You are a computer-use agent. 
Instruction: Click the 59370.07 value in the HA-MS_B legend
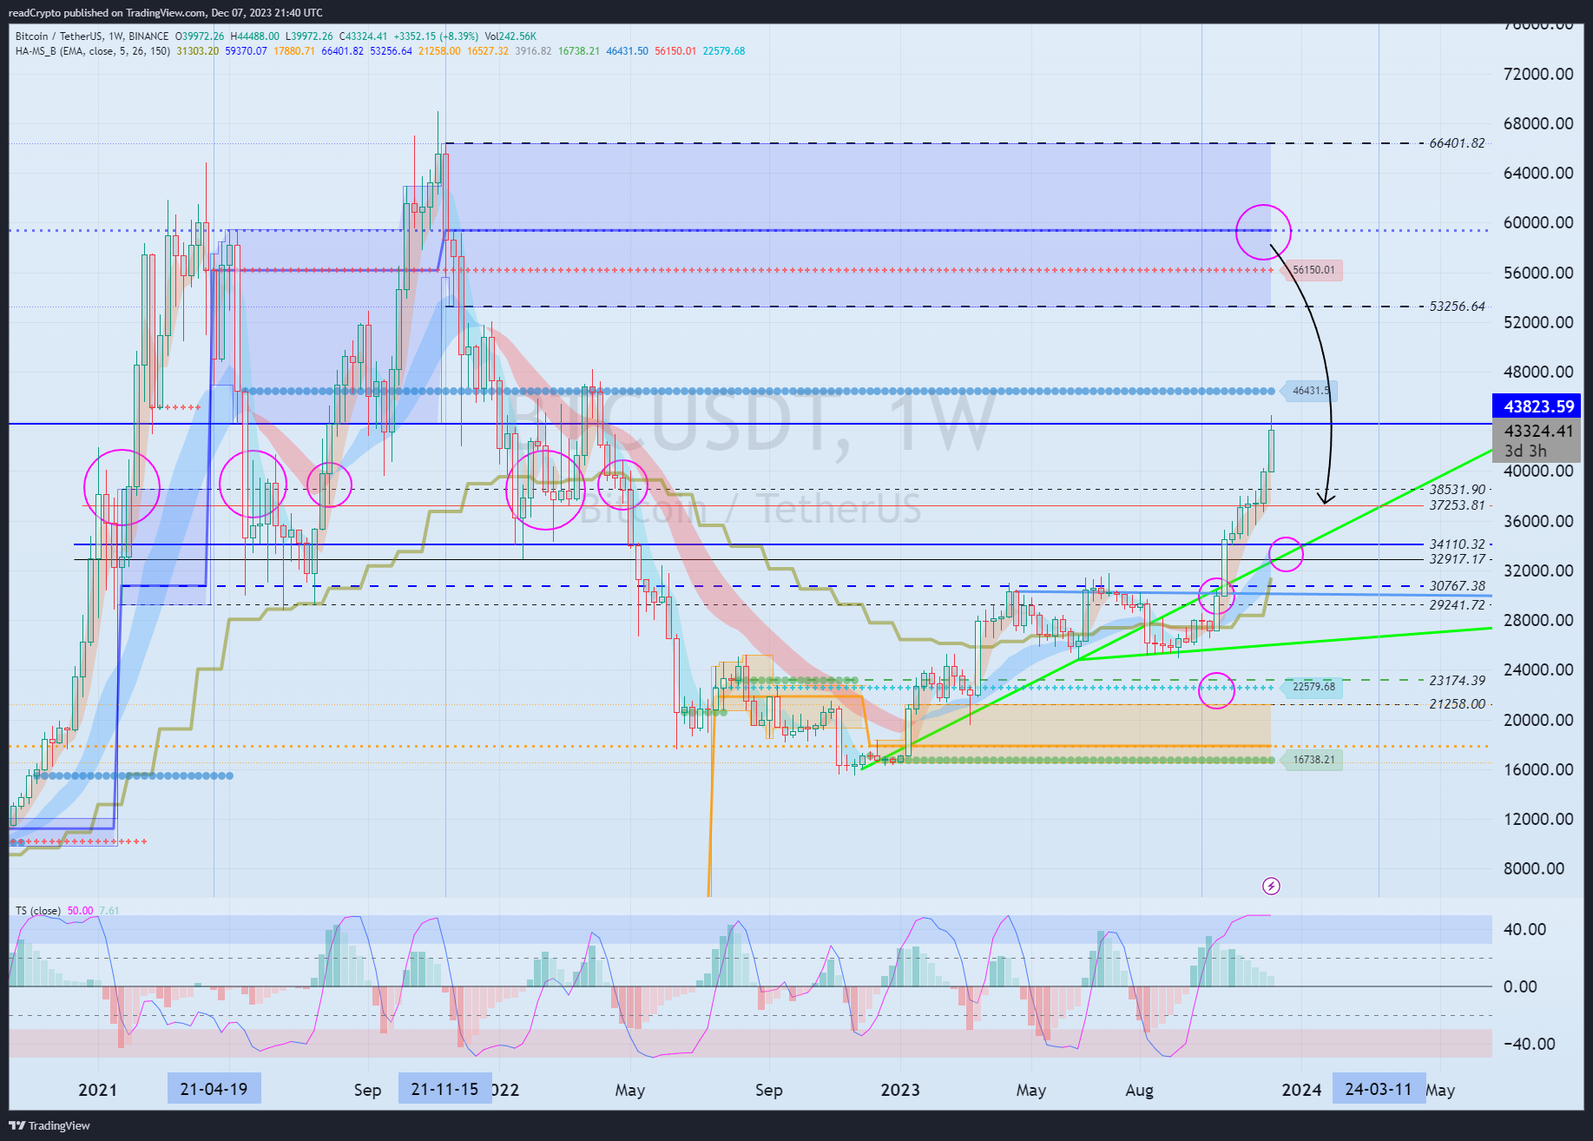pos(247,51)
